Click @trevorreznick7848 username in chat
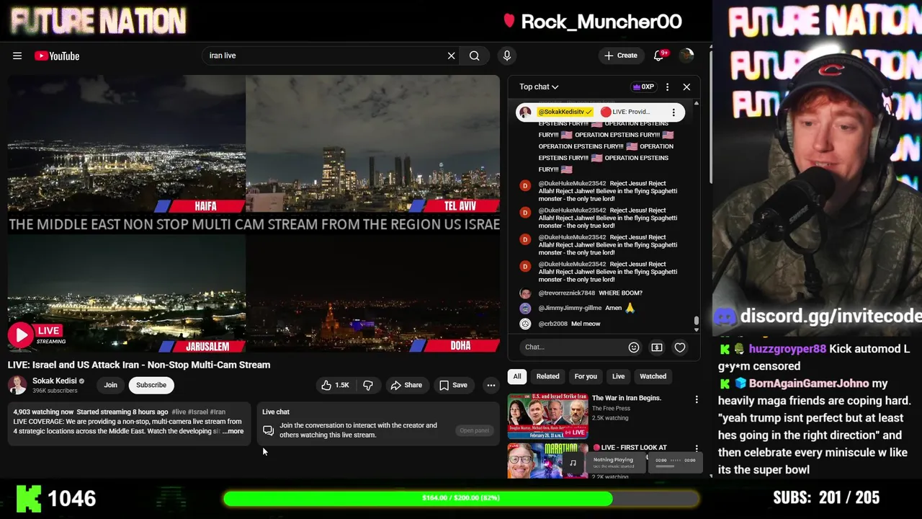922x519 pixels. click(566, 293)
